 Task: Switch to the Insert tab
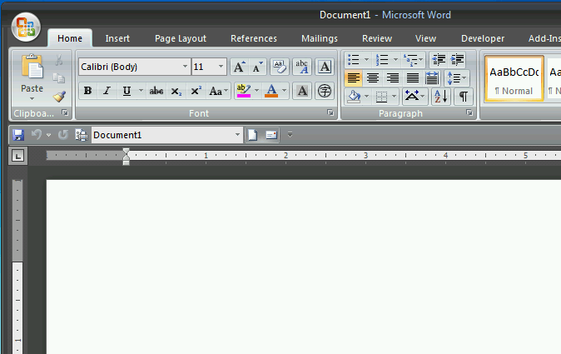(117, 38)
